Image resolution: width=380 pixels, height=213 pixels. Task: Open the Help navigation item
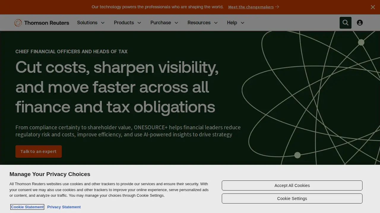[232, 23]
